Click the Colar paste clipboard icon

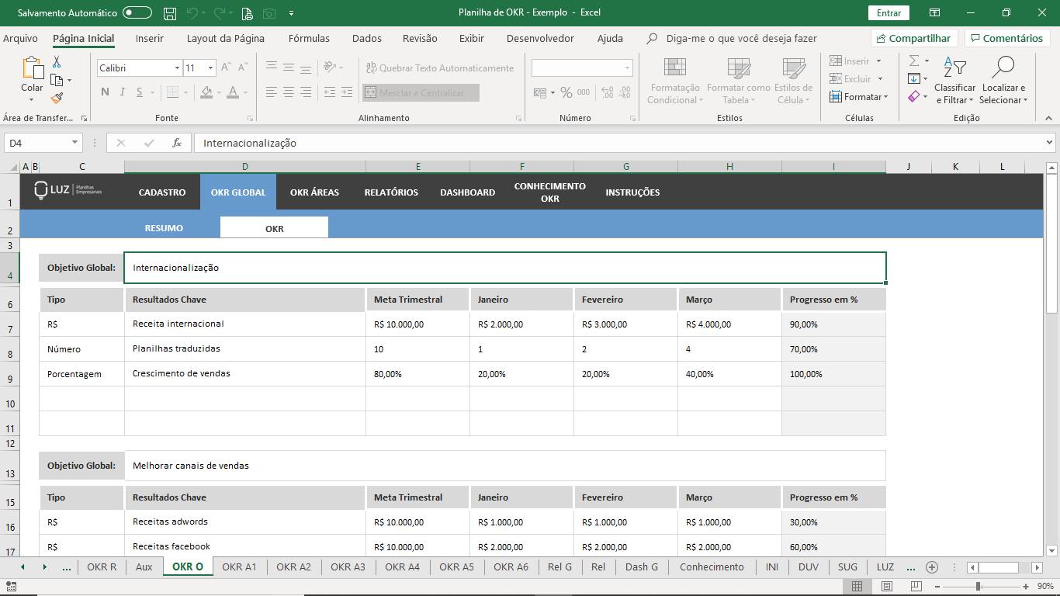[32, 68]
